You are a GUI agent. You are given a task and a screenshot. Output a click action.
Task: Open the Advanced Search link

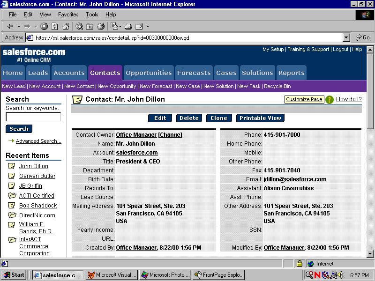tap(38, 141)
